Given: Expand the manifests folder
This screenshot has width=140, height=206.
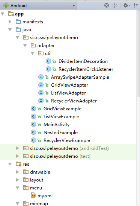Looking at the screenshot, I should (x=10, y=21).
